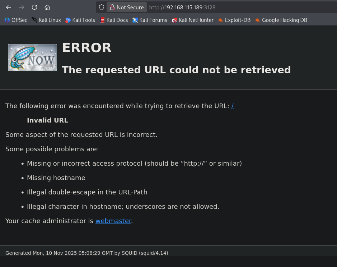Open the Kali NetHunter bookmark
337x267 pixels.
coord(192,20)
